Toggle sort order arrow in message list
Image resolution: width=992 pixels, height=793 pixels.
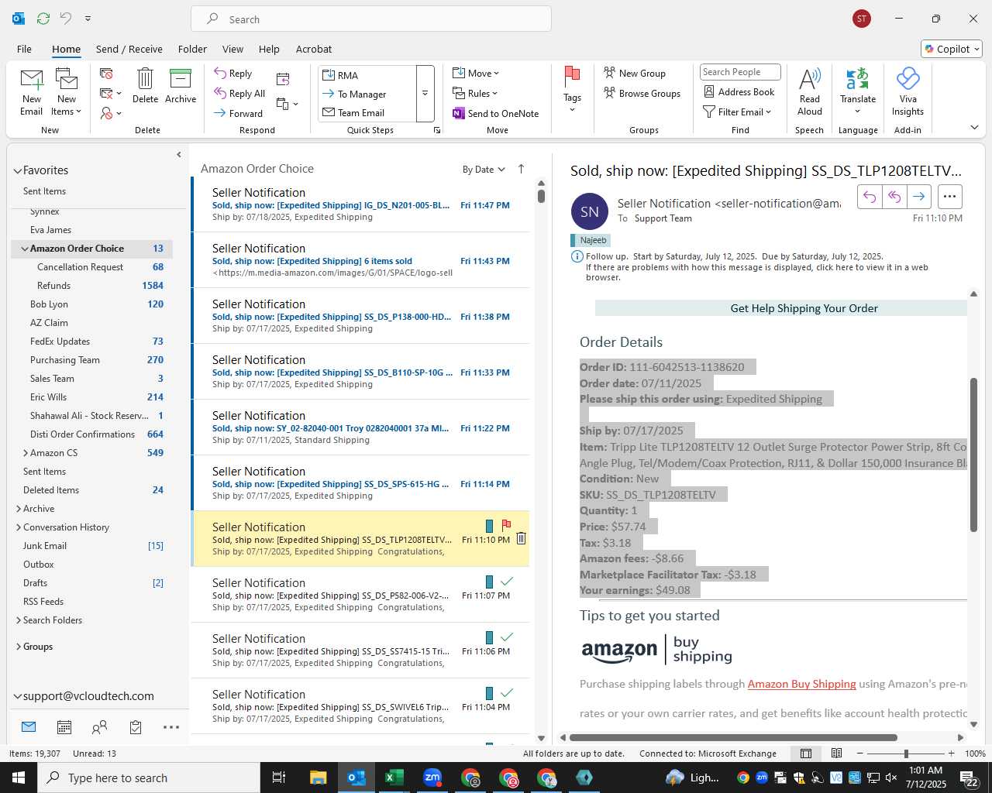click(521, 169)
